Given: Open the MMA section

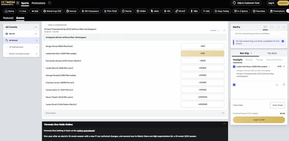Looking at the screenshot, I should click(155, 11).
